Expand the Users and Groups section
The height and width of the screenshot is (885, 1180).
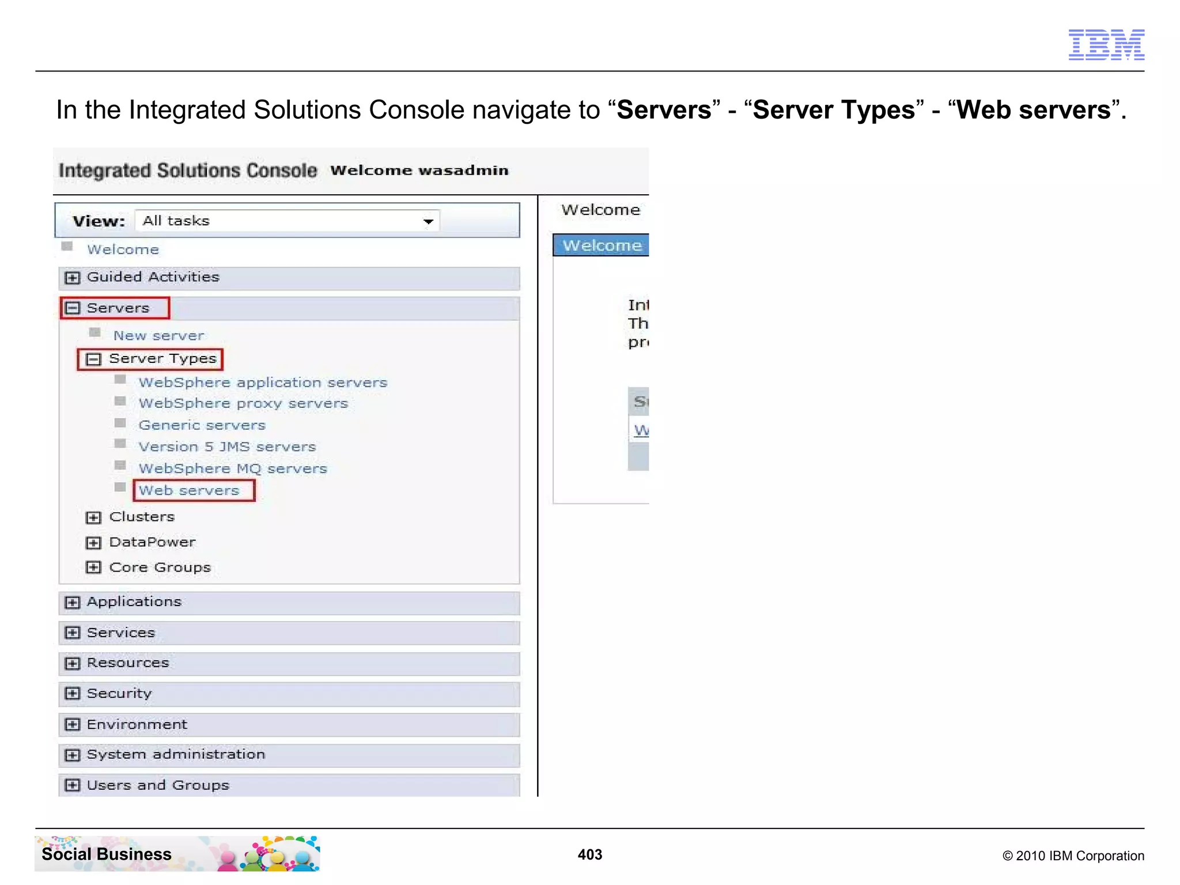[x=72, y=785]
